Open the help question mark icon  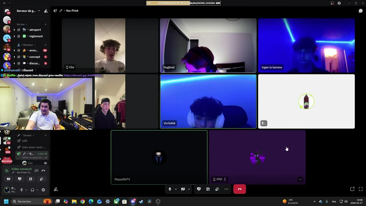339,3
